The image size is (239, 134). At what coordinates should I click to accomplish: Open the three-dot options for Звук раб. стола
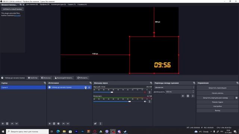pos(149,92)
